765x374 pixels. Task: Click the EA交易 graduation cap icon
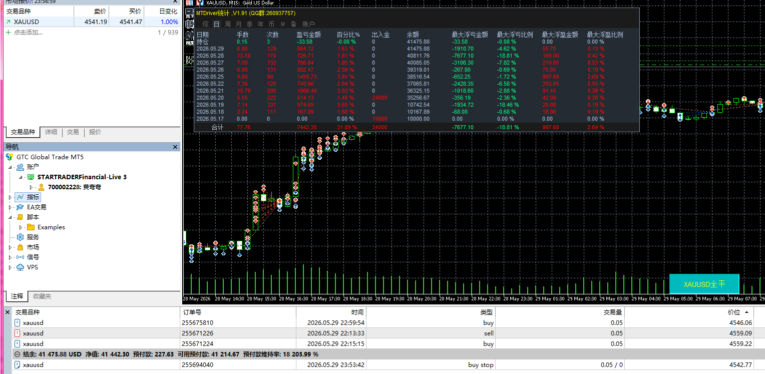20,207
